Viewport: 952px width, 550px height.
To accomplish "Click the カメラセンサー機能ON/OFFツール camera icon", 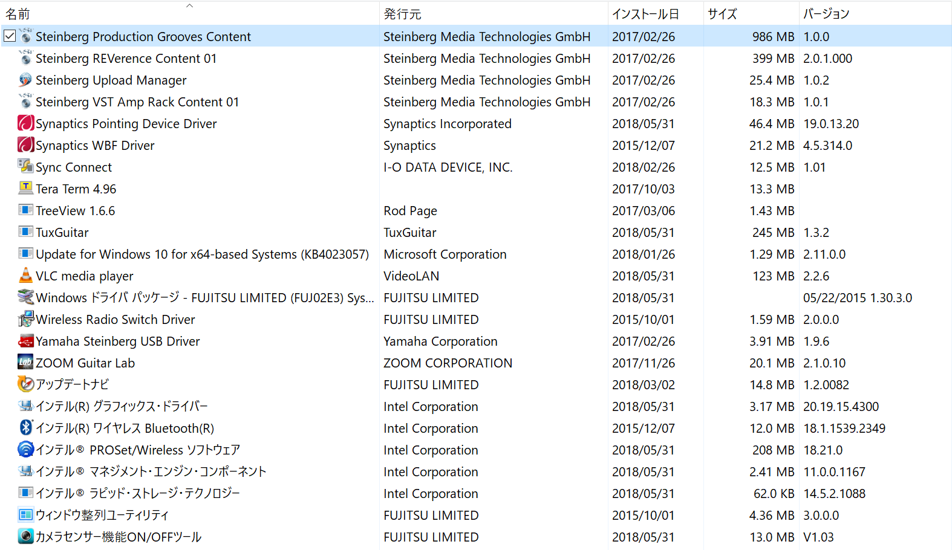I will click(25, 537).
